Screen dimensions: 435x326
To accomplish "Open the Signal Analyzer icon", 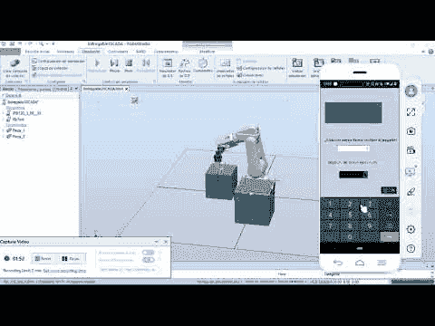I will pyautogui.click(x=225, y=62).
